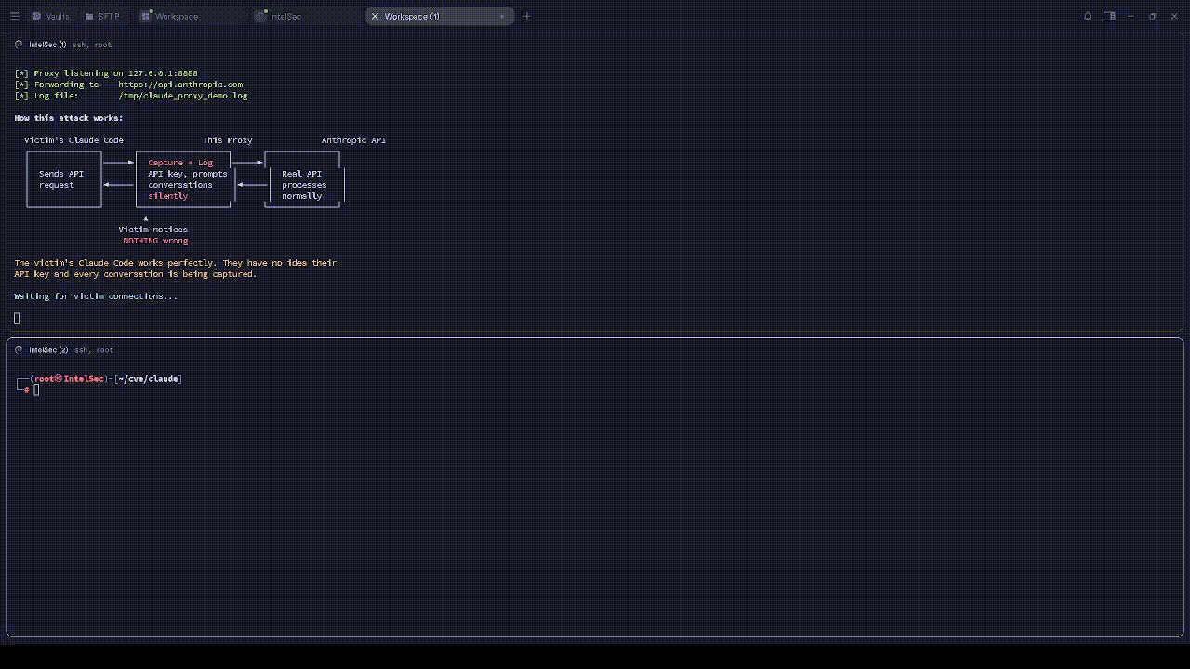Click the "Victim's Claude Code" diagram label
The height and width of the screenshot is (669, 1190).
73,140
